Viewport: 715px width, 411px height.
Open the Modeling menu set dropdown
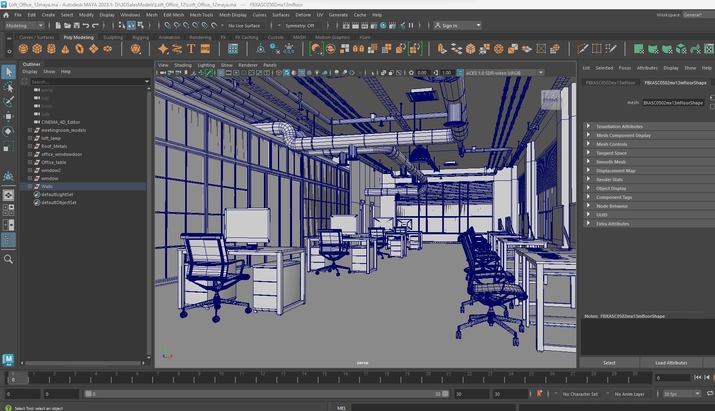click(x=25, y=25)
